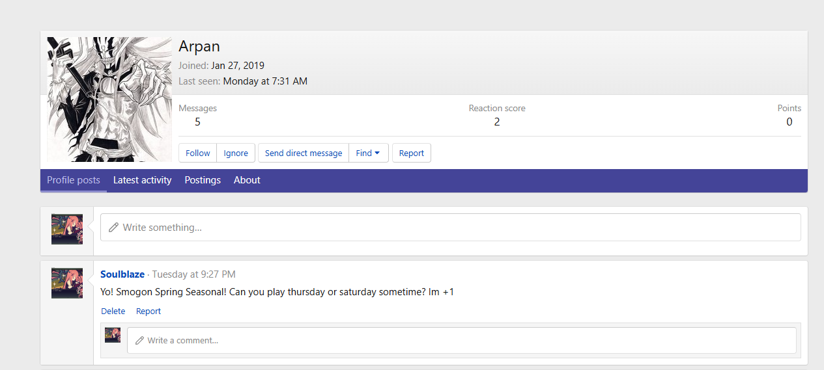The height and width of the screenshot is (370, 824).
Task: Click the small avatar beside Write a comment
Action: [x=113, y=335]
